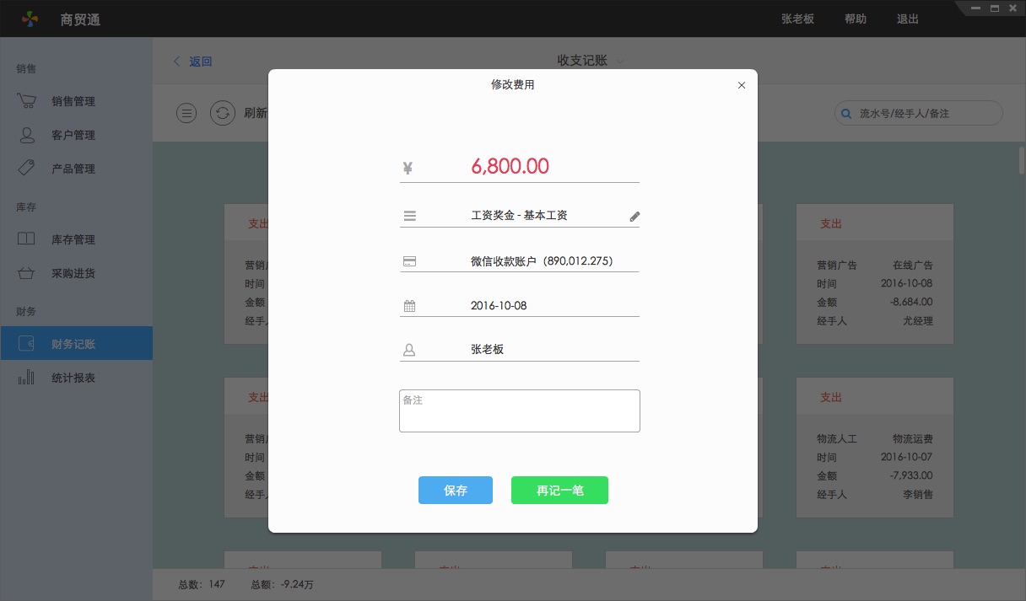Click the circular refresh icon beside 刷新
The height and width of the screenshot is (601, 1026).
point(223,112)
